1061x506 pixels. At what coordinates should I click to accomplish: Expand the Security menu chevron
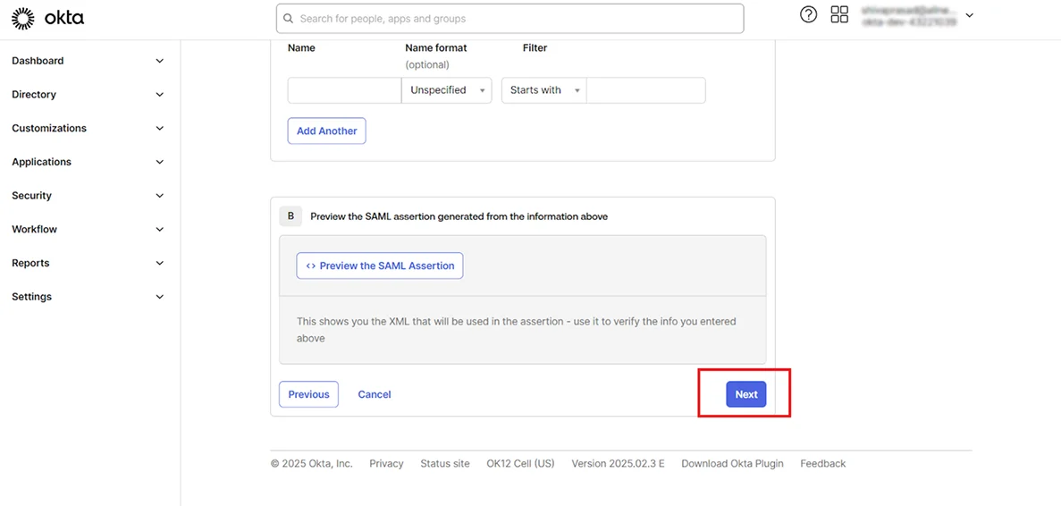point(160,196)
